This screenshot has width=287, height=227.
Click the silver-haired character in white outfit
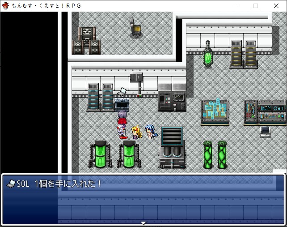point(122,132)
